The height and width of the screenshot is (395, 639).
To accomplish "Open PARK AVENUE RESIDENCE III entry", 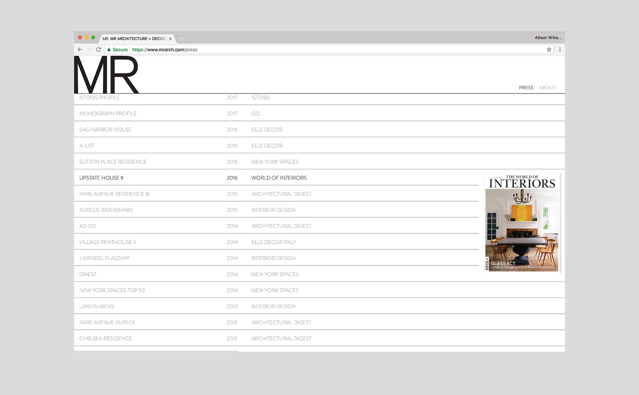I will [x=114, y=194].
